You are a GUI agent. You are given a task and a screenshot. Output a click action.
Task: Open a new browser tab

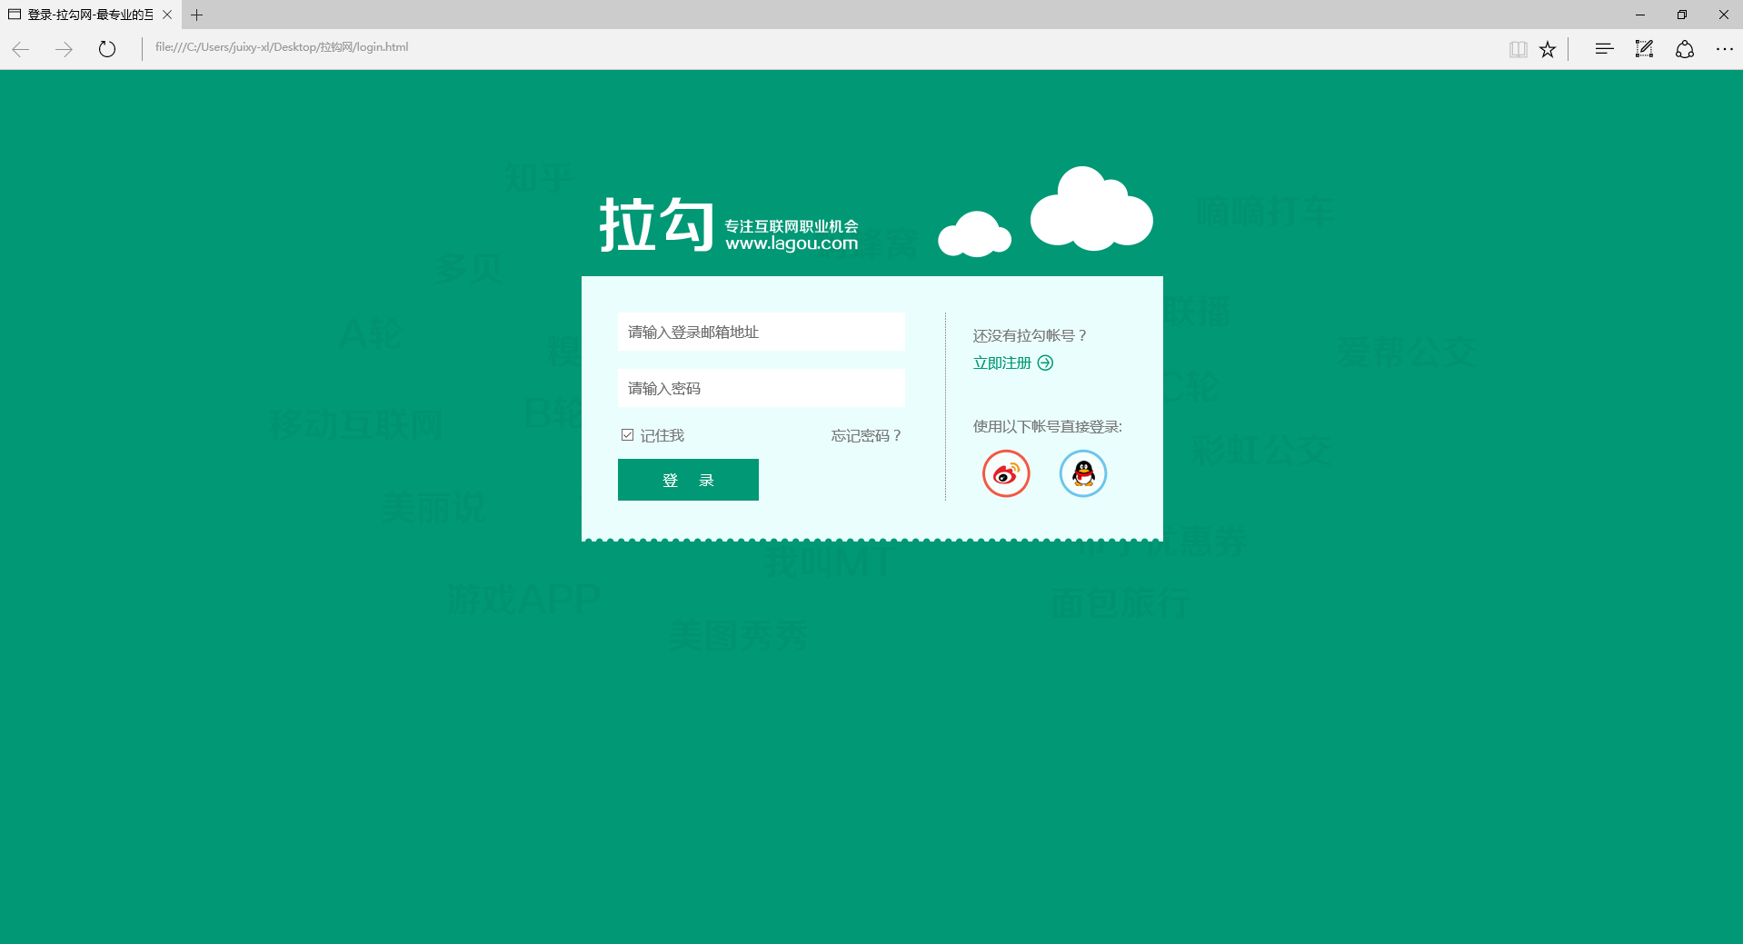tap(196, 15)
